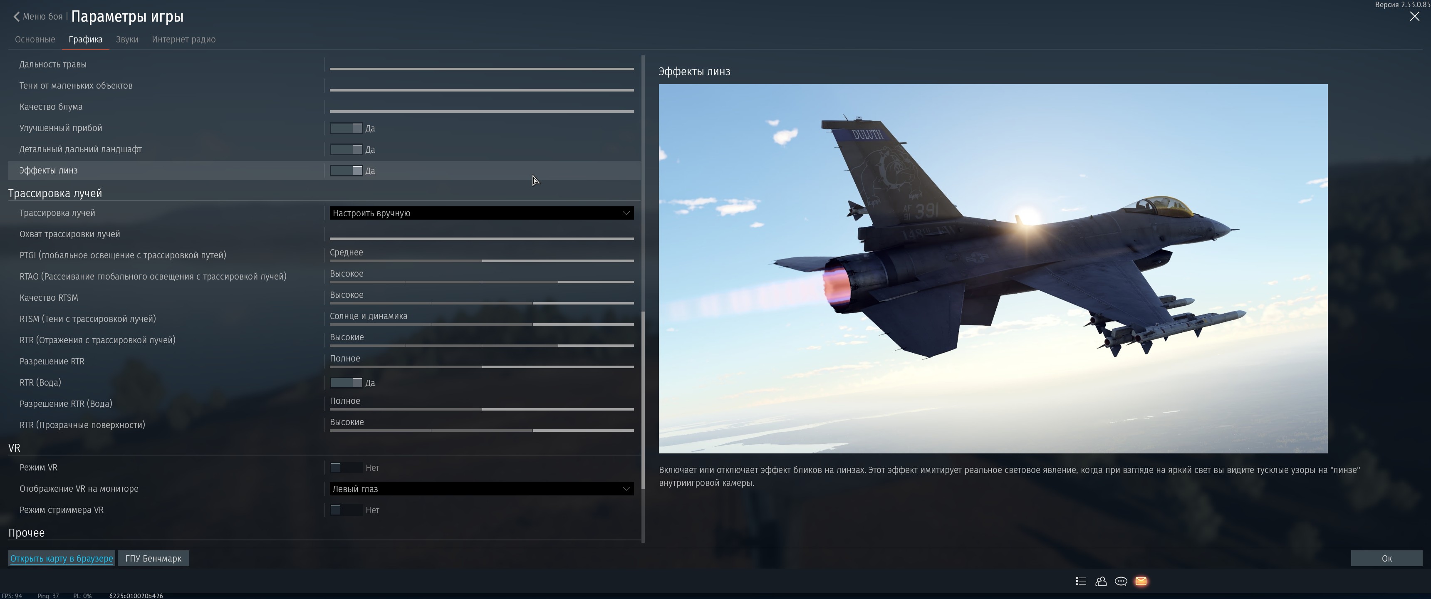Enable Режим стриммера VR toggle
This screenshot has height=599, width=1431.
coord(346,510)
